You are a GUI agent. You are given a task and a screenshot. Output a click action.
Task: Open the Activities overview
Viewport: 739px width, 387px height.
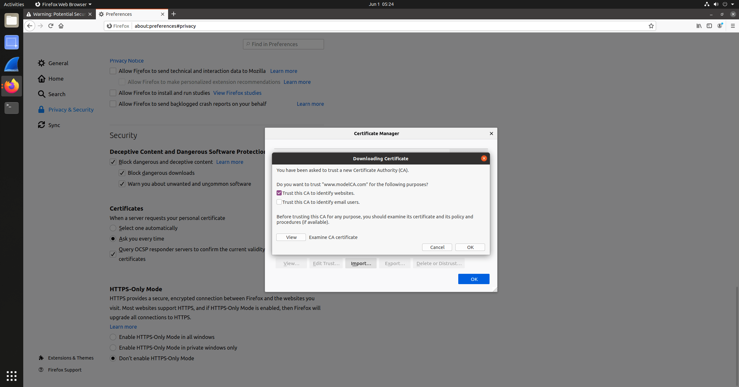(x=14, y=4)
